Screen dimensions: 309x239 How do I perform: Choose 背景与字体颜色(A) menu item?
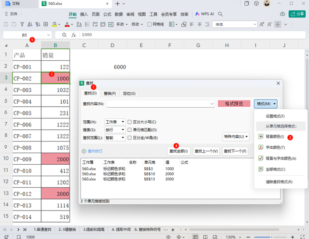[x=281, y=158]
